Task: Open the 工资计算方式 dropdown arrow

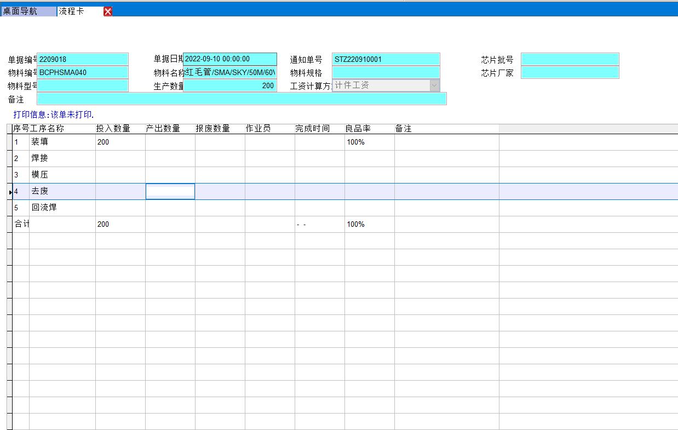Action: click(x=434, y=85)
